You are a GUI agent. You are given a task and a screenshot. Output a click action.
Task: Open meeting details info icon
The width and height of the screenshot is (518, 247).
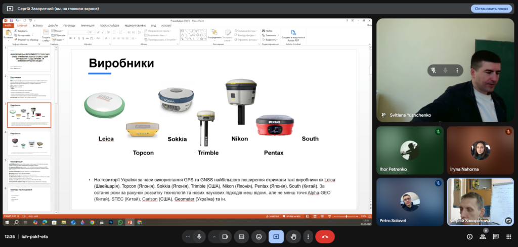(469, 236)
